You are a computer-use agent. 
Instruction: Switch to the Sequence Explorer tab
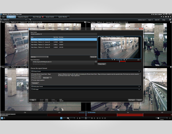[x=23, y=17]
